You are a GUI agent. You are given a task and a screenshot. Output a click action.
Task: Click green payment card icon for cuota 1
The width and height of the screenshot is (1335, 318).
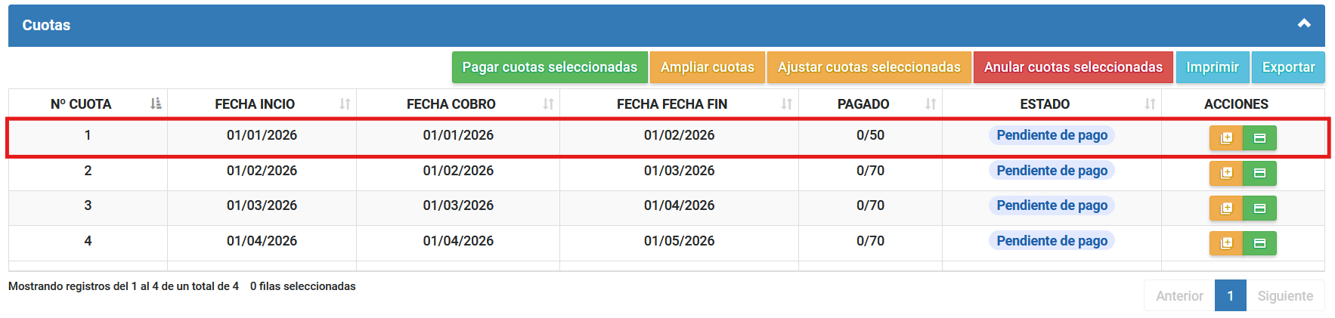click(1259, 138)
